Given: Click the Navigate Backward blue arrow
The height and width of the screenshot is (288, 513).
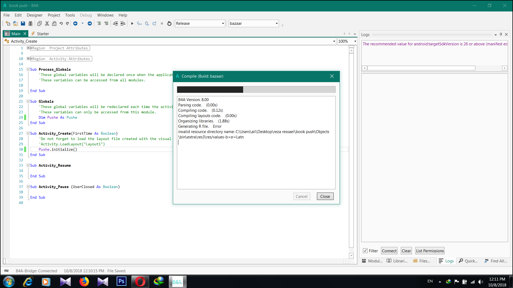Looking at the screenshot, I should point(75,23).
